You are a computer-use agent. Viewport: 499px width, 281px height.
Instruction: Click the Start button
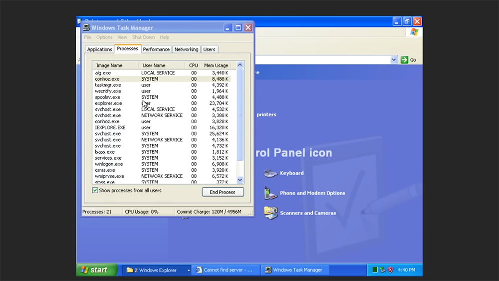pos(97,270)
